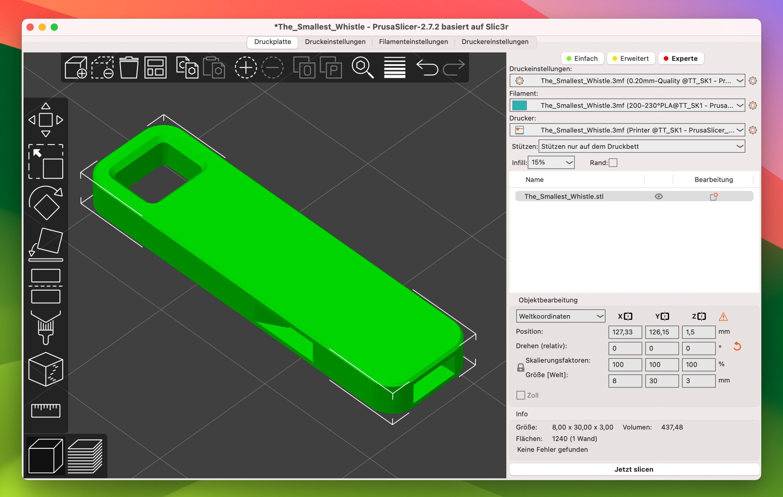Viewport: 783px width, 497px height.
Task: Open the search magnifier tool
Action: [x=362, y=67]
